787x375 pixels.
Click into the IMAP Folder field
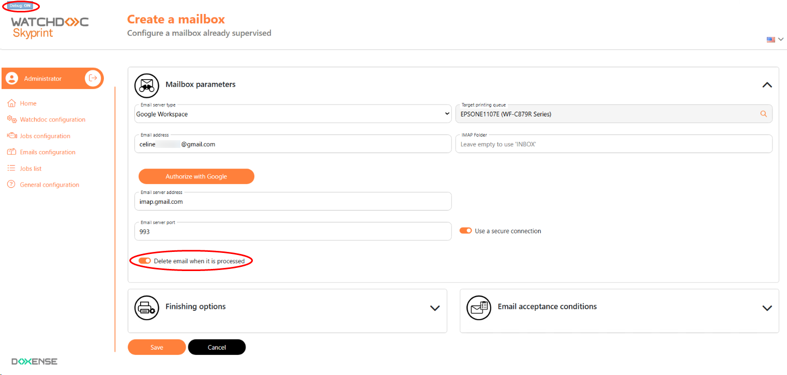(x=613, y=144)
